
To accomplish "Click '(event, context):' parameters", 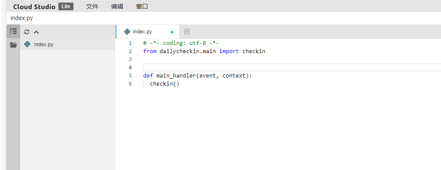I will (224, 76).
